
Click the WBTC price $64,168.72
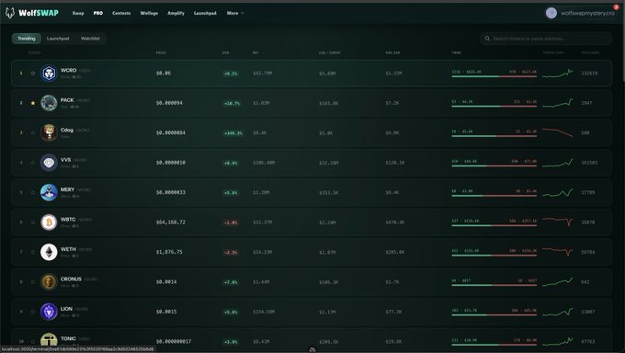(x=171, y=222)
